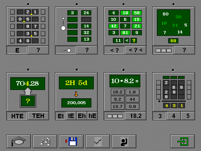Click the 9.2 answer tile
Screen dimensions: 201x151
tap(117, 99)
